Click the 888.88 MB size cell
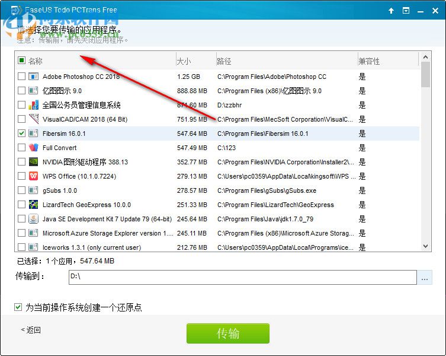The width and height of the screenshot is (446, 356). 192,91
